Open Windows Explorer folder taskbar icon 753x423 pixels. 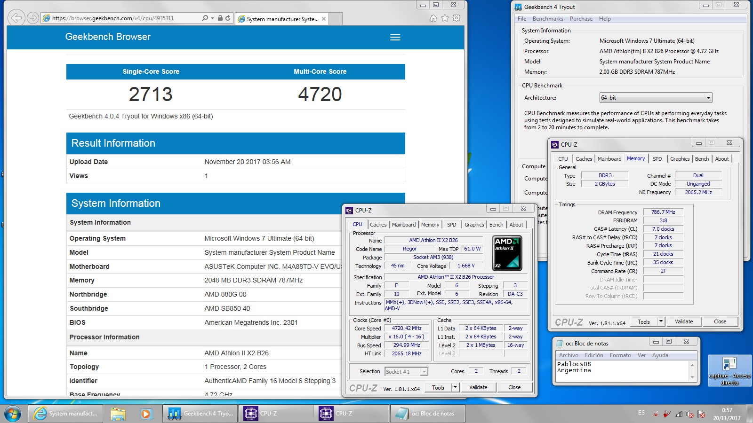point(118,414)
